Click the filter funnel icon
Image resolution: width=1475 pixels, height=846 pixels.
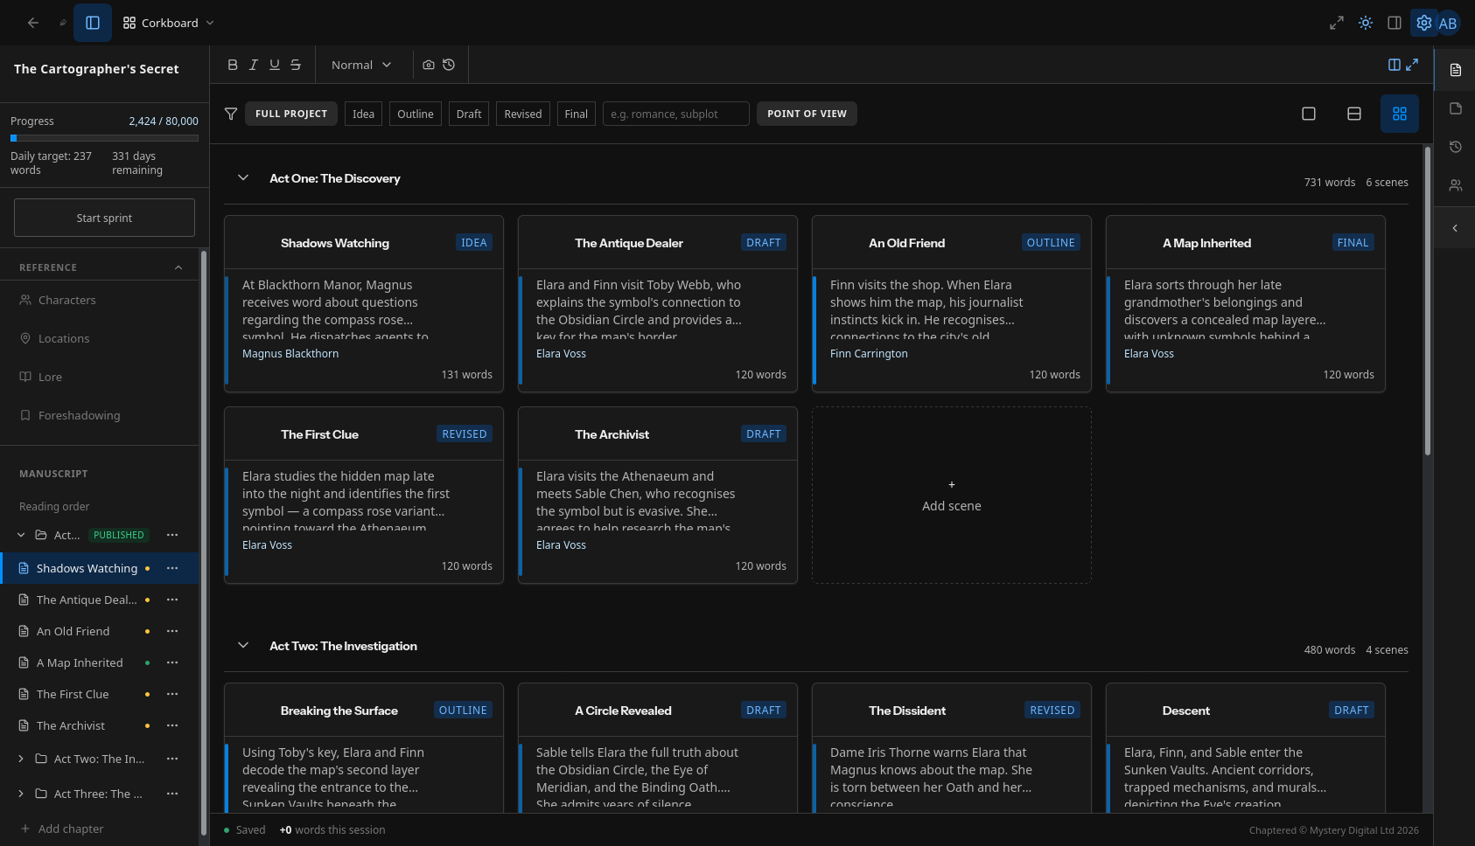(x=231, y=114)
